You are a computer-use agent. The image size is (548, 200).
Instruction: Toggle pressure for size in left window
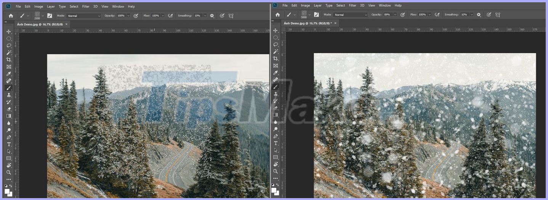pos(222,16)
